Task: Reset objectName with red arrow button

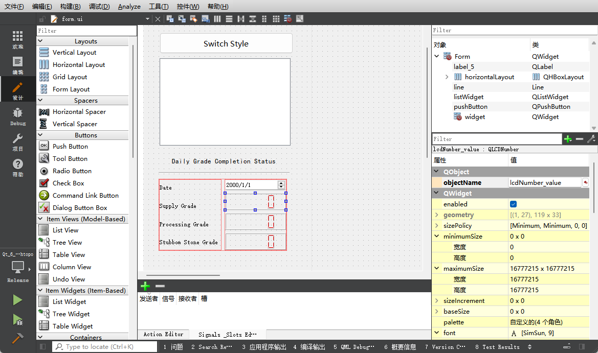Action: pyautogui.click(x=585, y=182)
